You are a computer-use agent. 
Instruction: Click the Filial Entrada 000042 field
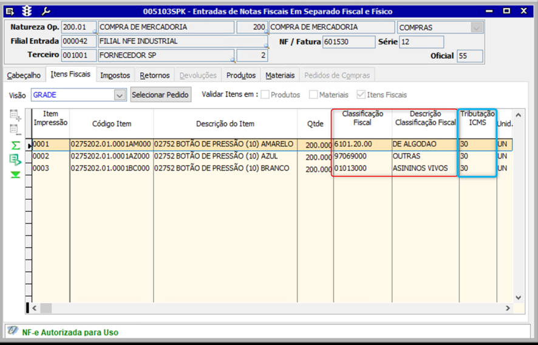(x=79, y=41)
